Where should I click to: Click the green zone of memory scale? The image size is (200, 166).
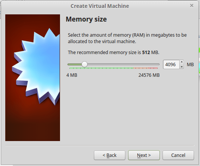click(102, 68)
